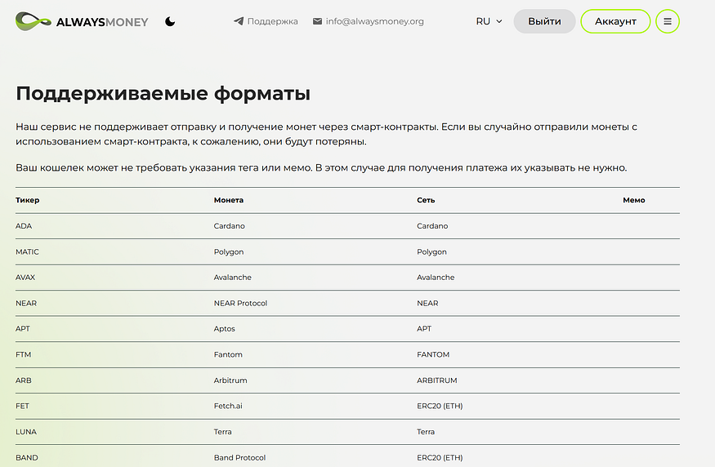This screenshot has width=715, height=467.
Task: Expand the RU language dropdown
Action: 489,21
